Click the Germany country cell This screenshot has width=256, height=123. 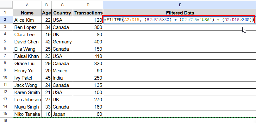coord(62,42)
